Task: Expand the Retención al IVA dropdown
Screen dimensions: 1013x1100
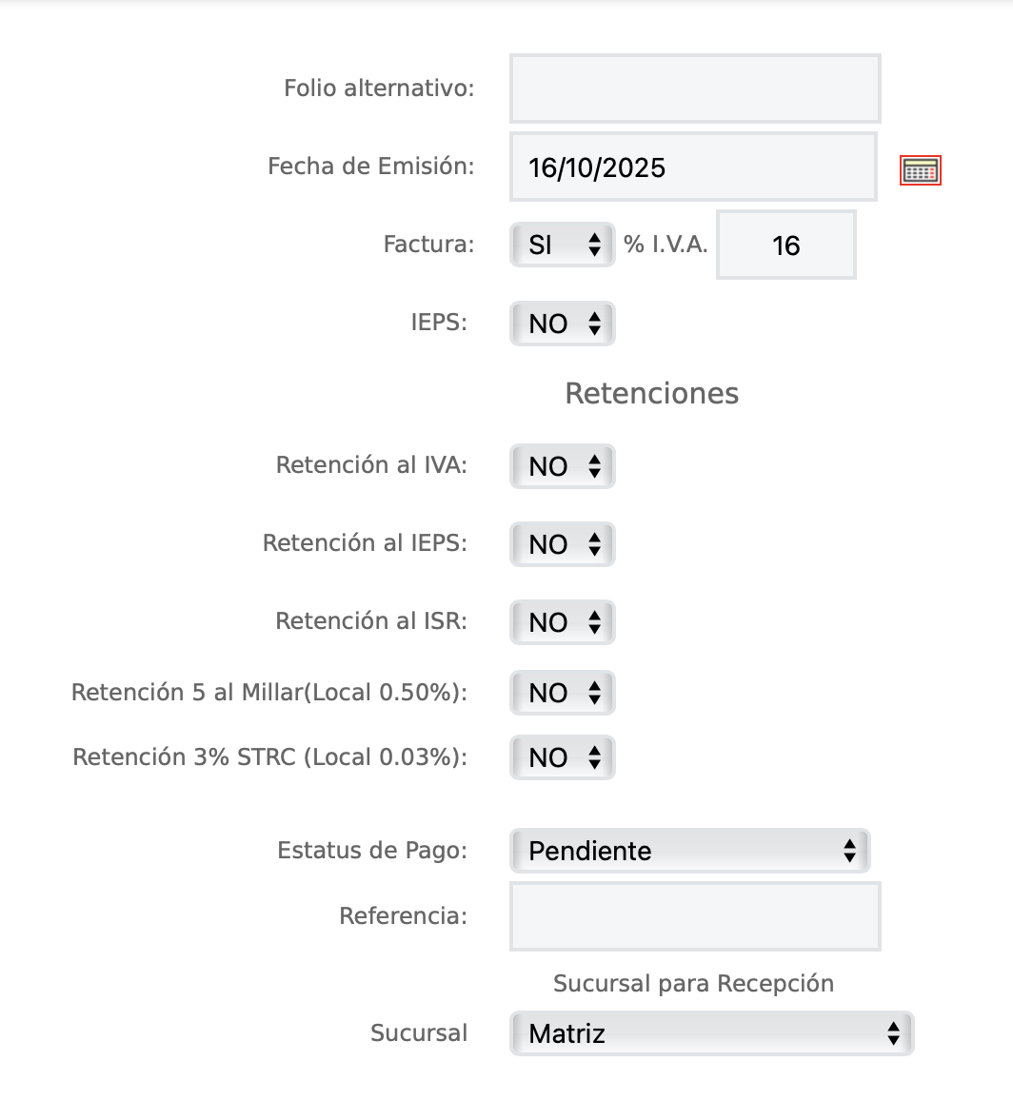Action: 563,466
